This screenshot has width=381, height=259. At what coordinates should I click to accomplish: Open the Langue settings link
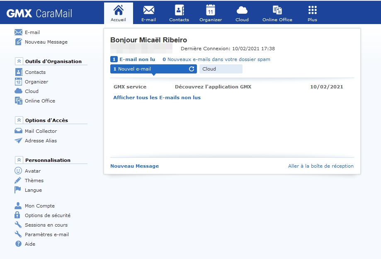(33, 190)
